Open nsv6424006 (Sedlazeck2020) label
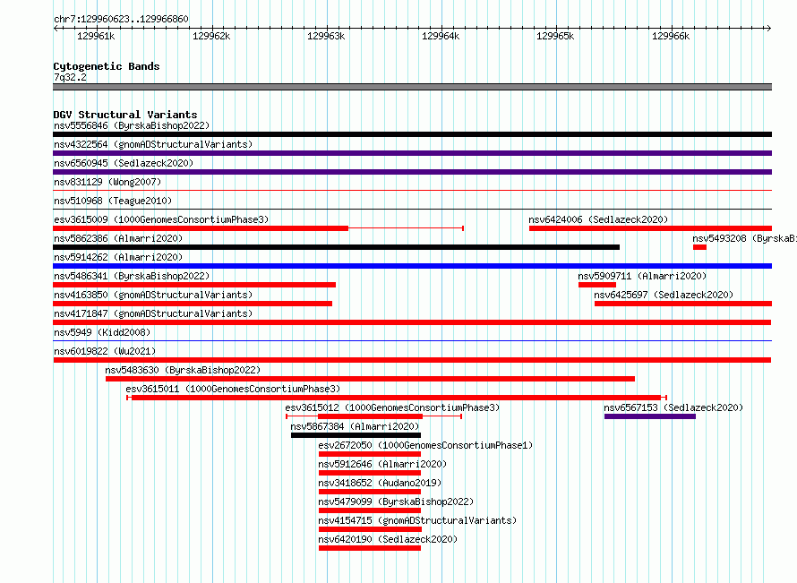 [598, 219]
